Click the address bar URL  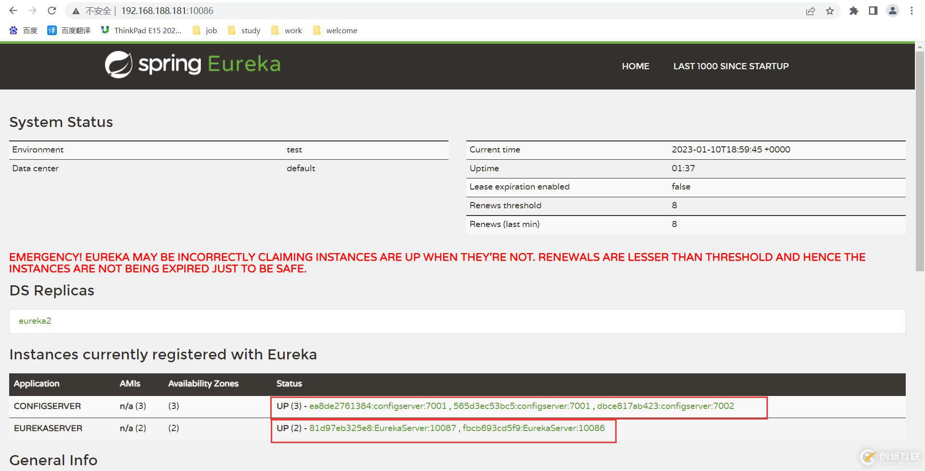pos(167,11)
